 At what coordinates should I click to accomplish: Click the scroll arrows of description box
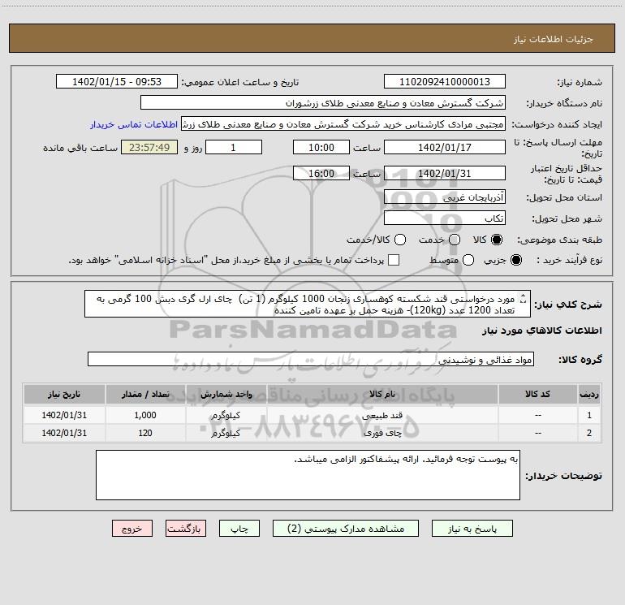tap(524, 299)
